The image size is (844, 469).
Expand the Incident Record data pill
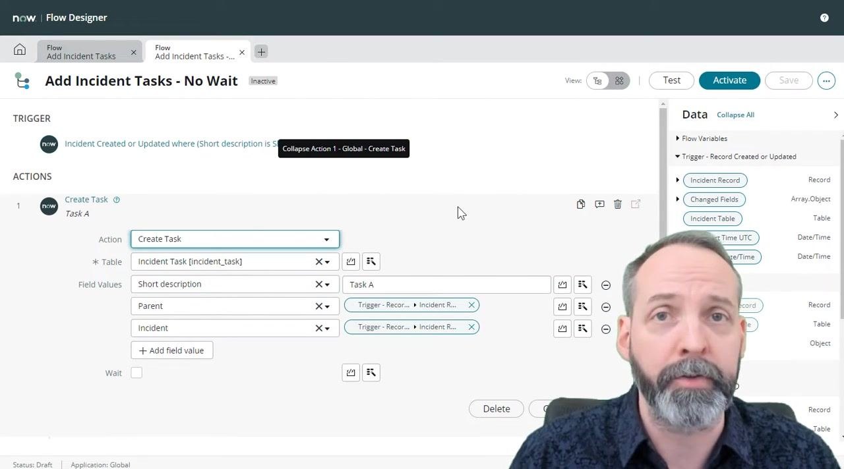click(x=678, y=180)
